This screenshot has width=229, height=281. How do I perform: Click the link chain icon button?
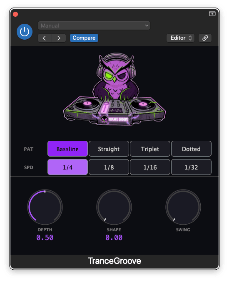(205, 38)
